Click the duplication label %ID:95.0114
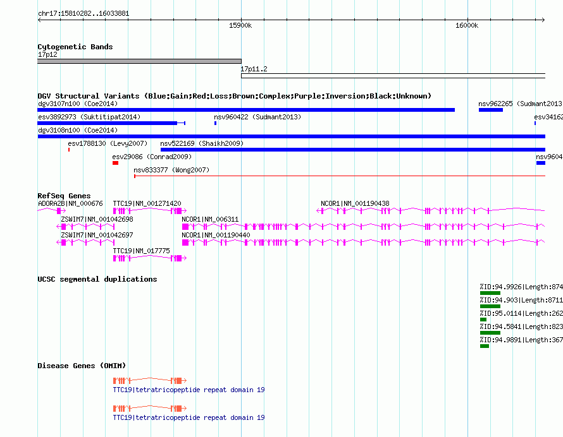 [521, 313]
